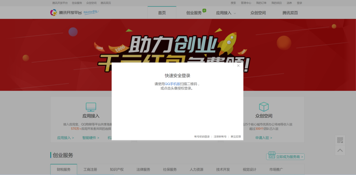Open 消息 in top bar
356x175 pixels.
[289, 3]
